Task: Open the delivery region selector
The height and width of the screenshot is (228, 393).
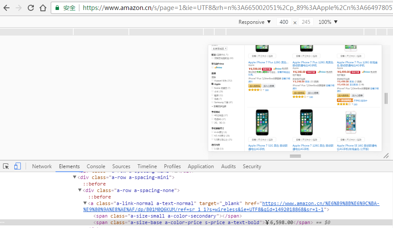Action: coord(219,49)
